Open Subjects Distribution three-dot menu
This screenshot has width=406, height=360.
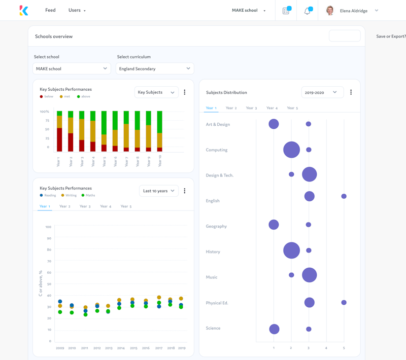[351, 93]
